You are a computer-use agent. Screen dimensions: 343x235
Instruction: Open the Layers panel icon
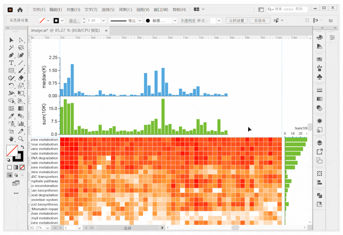point(319,143)
